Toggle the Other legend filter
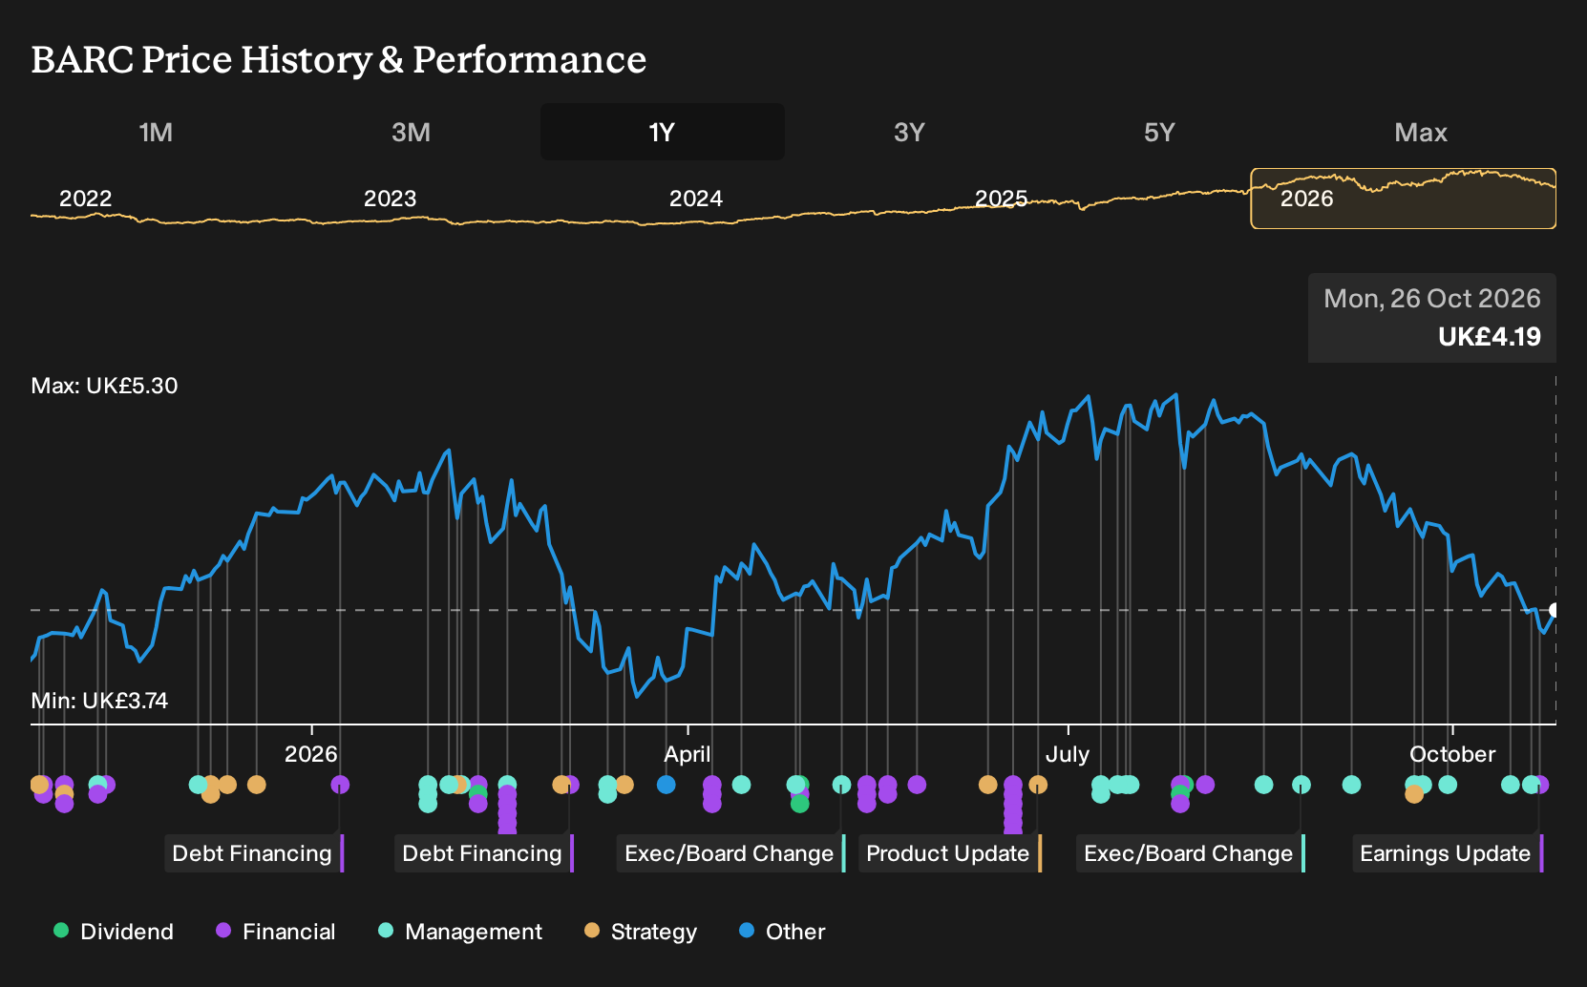This screenshot has height=987, width=1587. 782,932
